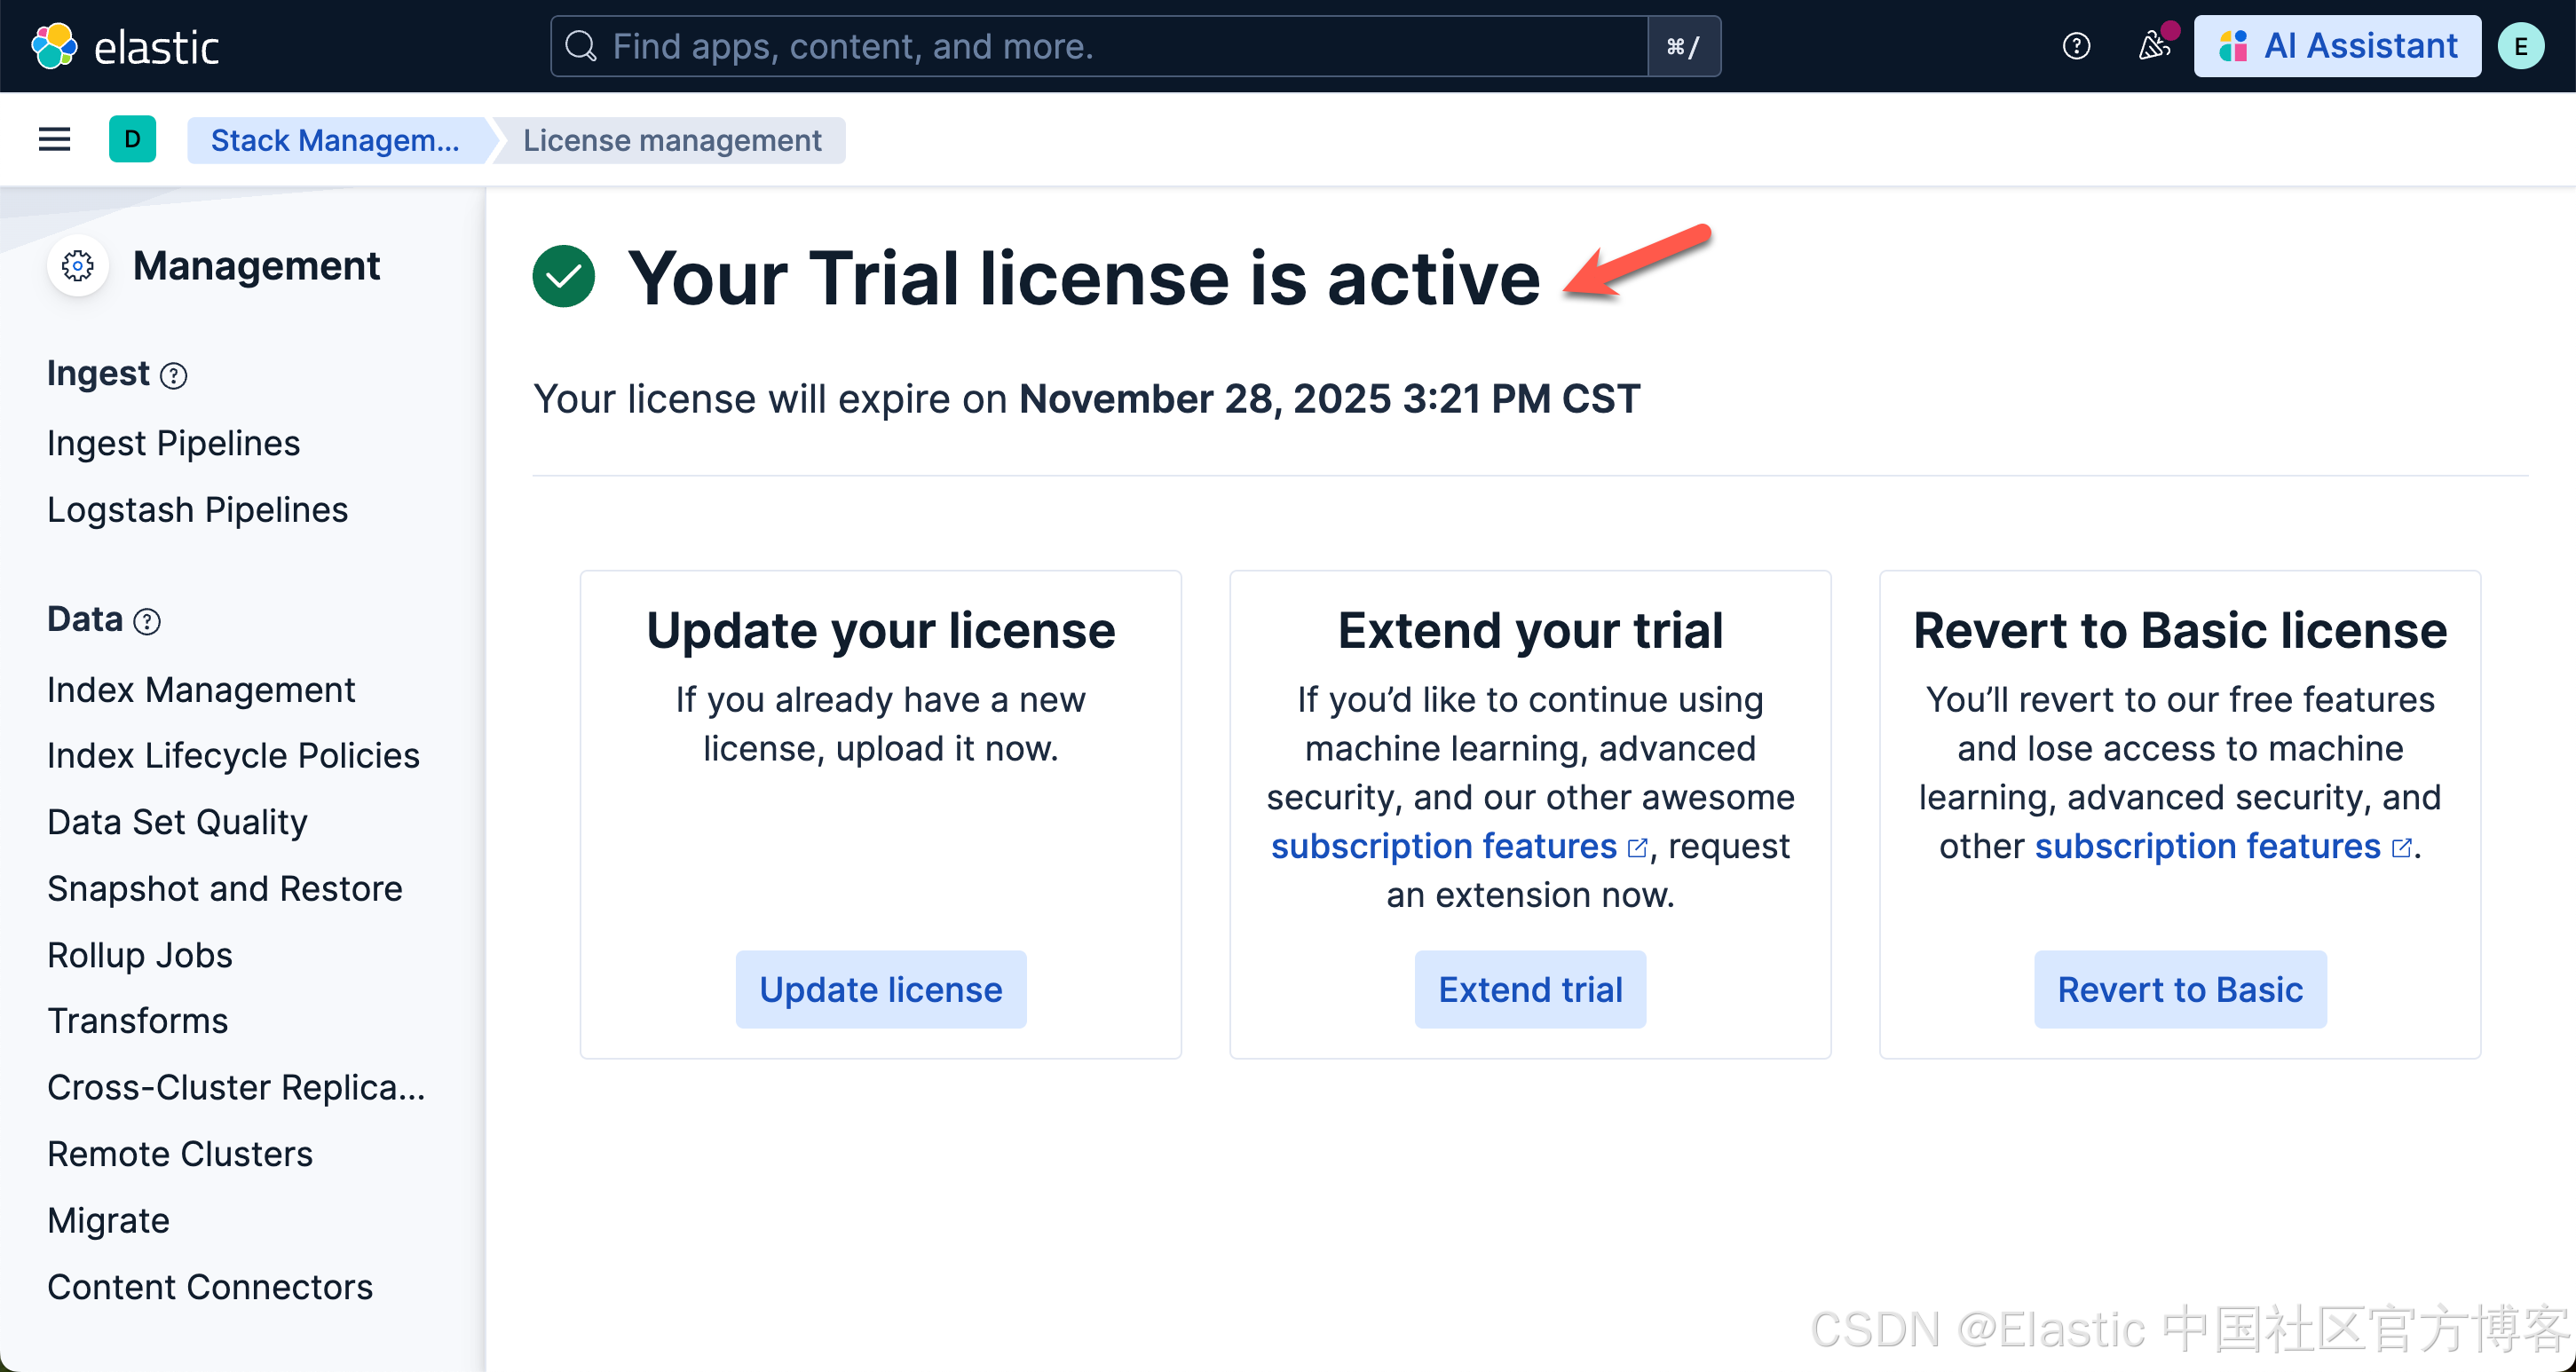Open the newsfeed celebration icon

tap(2153, 46)
